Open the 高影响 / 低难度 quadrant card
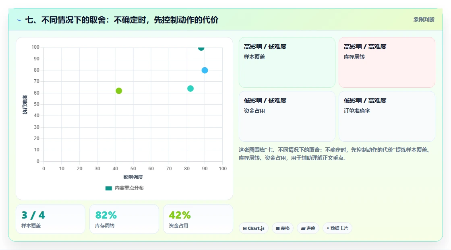Screen dimensions: 451x250 tap(287, 62)
